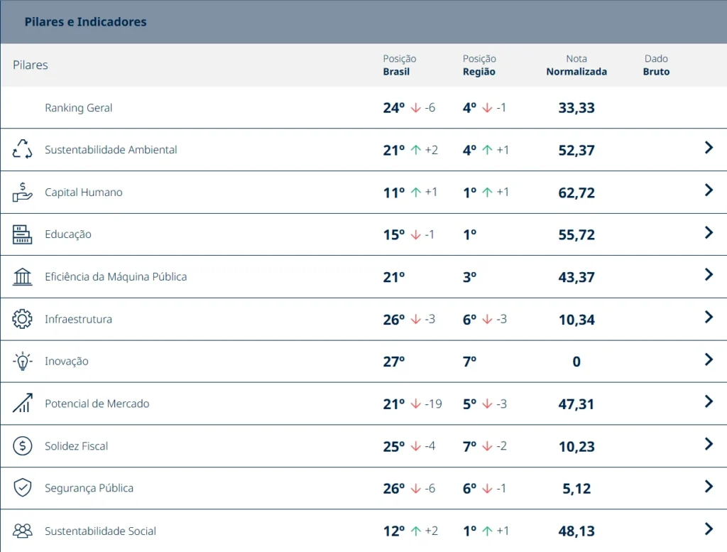Click the Posição Brasil column header
The width and height of the screenshot is (727, 552).
coord(399,65)
